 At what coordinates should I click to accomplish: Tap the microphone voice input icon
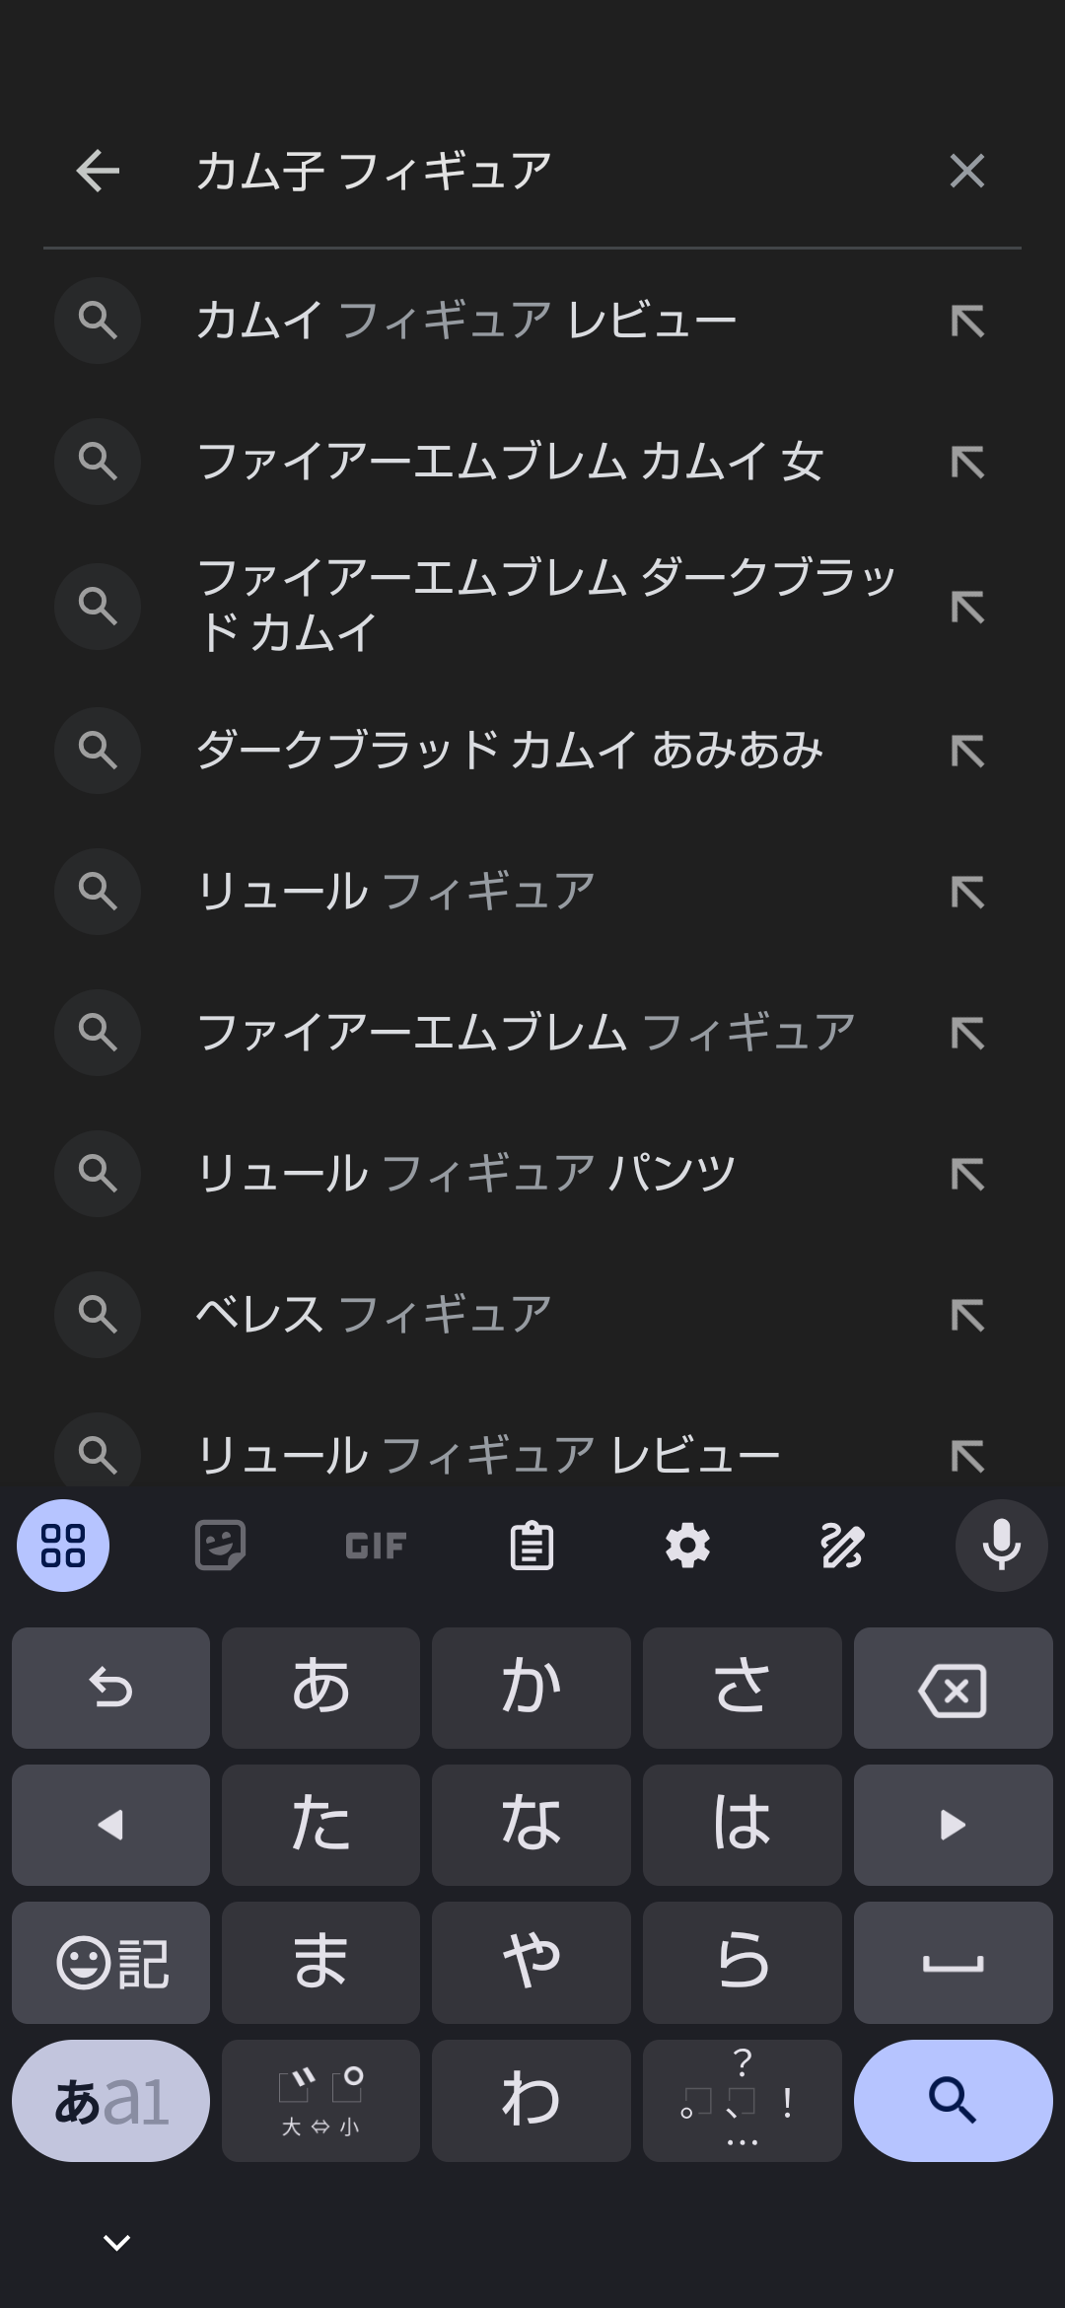pos(1001,1546)
